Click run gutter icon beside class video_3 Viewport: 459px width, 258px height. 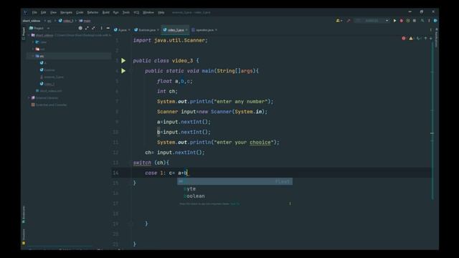[x=123, y=60]
